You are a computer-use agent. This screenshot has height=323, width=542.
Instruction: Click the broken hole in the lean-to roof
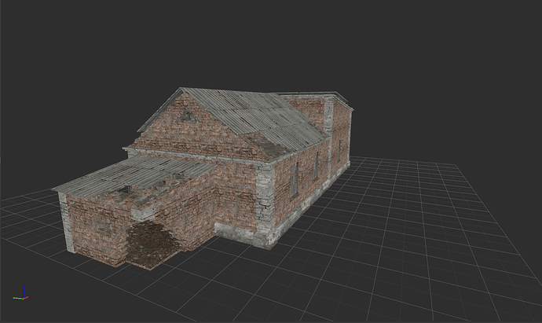[x=124, y=190]
